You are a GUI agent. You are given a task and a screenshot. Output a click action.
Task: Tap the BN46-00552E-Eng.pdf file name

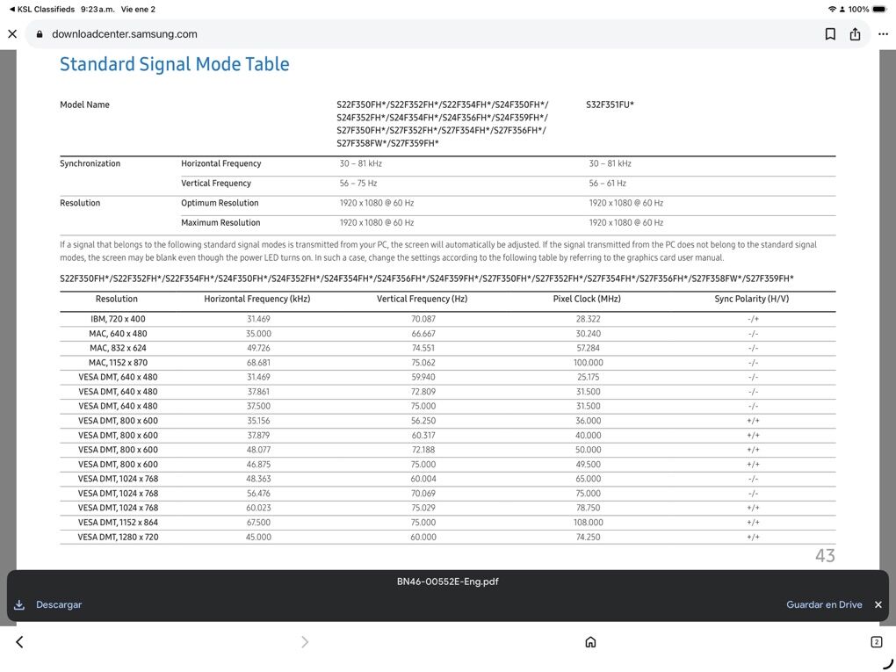(447, 582)
